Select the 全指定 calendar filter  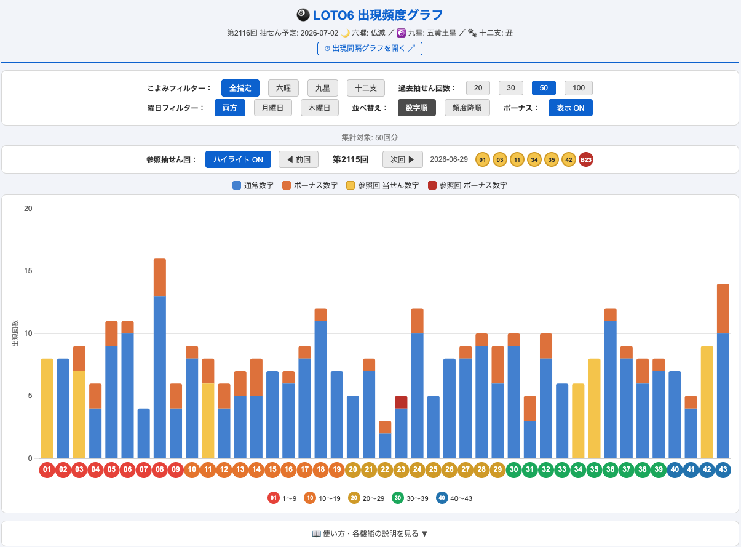pyautogui.click(x=240, y=88)
